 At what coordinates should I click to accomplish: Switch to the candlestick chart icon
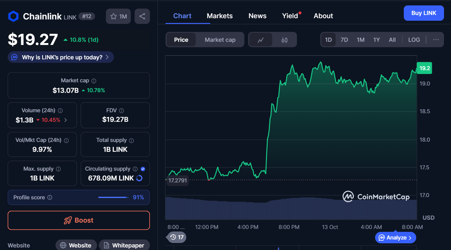(285, 40)
